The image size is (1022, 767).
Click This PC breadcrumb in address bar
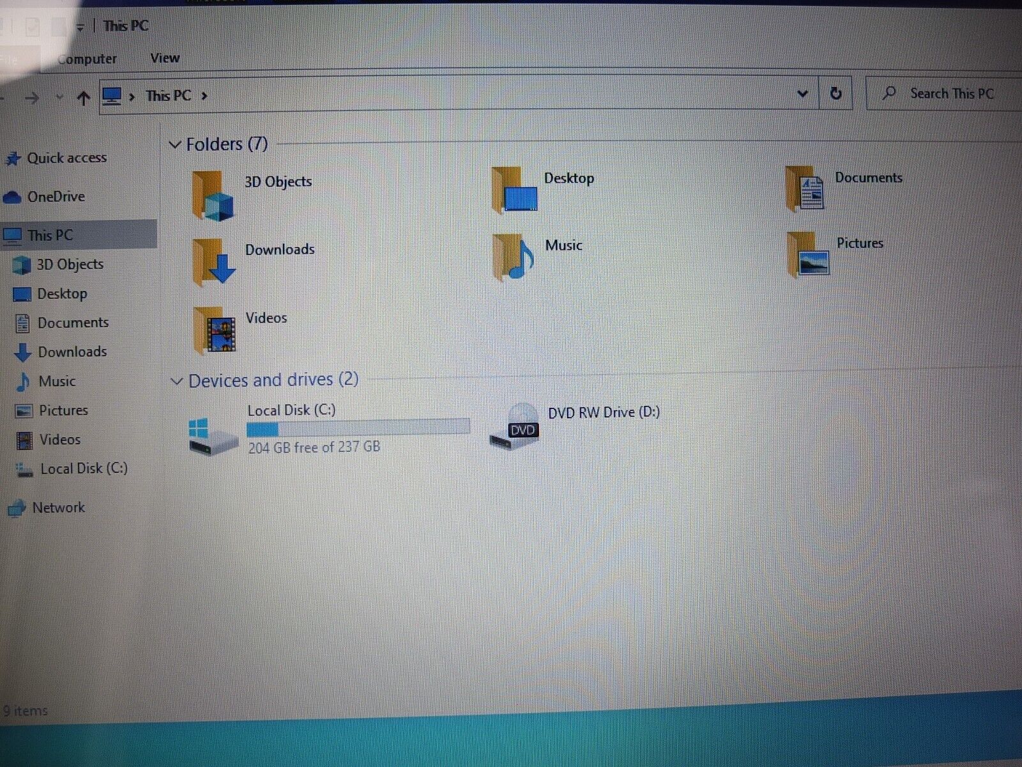(x=168, y=96)
